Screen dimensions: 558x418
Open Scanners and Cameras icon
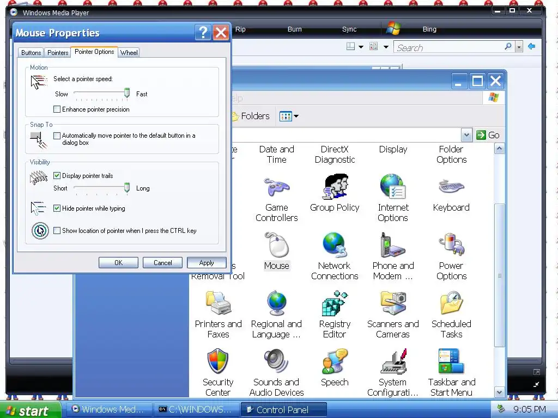coord(393,303)
